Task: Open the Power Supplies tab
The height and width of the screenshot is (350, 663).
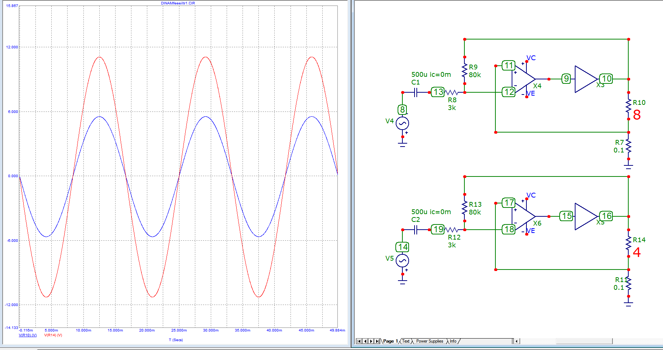Action: pos(429,341)
